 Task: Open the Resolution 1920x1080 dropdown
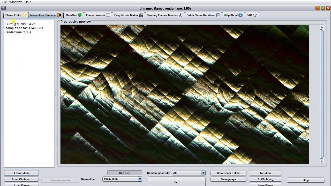[x=122, y=179]
